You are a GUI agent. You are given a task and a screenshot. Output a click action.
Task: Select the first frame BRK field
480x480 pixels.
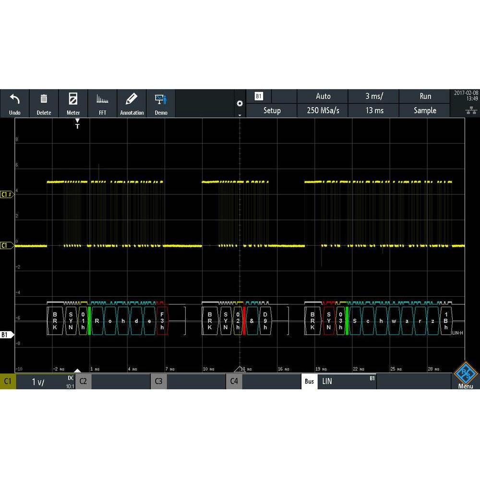pos(55,321)
